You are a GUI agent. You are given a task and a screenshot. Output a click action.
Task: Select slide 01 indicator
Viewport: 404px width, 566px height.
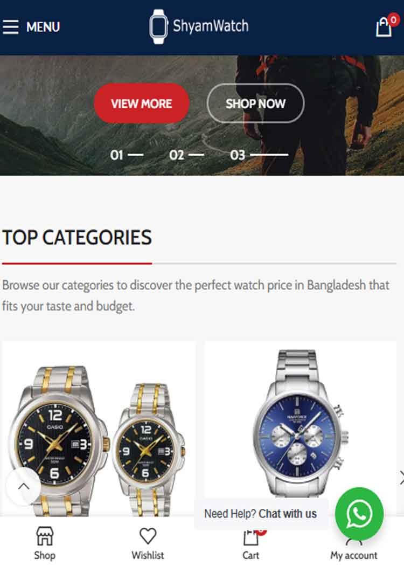point(127,155)
